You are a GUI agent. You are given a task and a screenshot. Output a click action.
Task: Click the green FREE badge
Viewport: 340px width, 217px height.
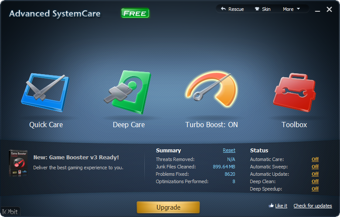pos(135,13)
